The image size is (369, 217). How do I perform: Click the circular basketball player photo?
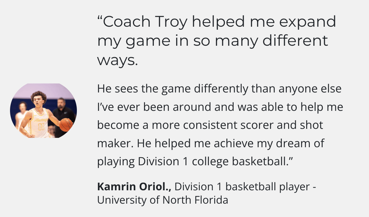[43, 111]
